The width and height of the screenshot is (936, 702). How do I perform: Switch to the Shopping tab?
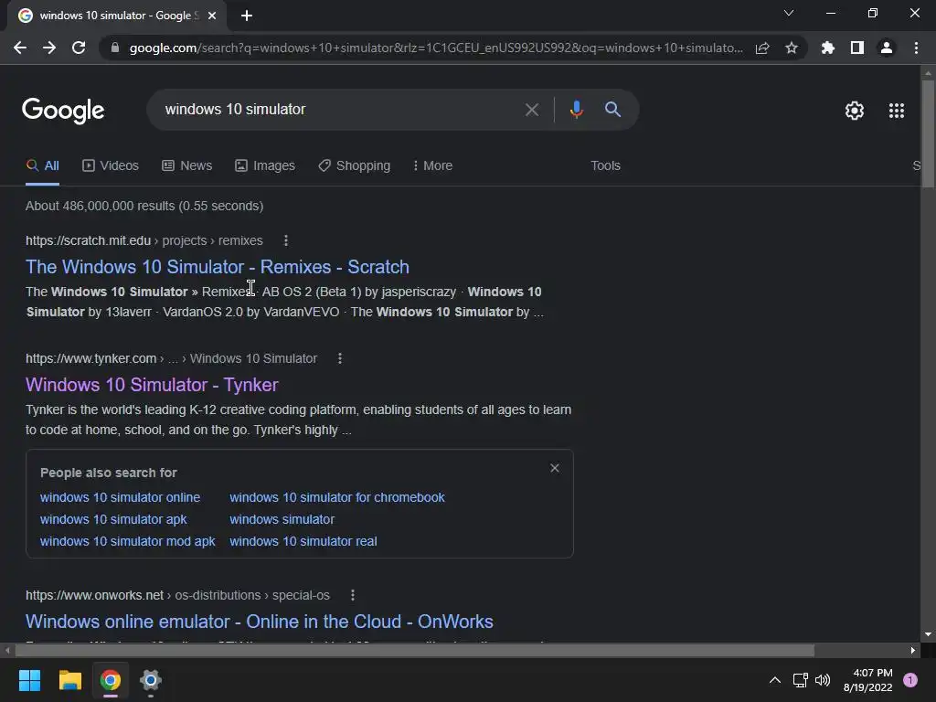[x=355, y=166]
